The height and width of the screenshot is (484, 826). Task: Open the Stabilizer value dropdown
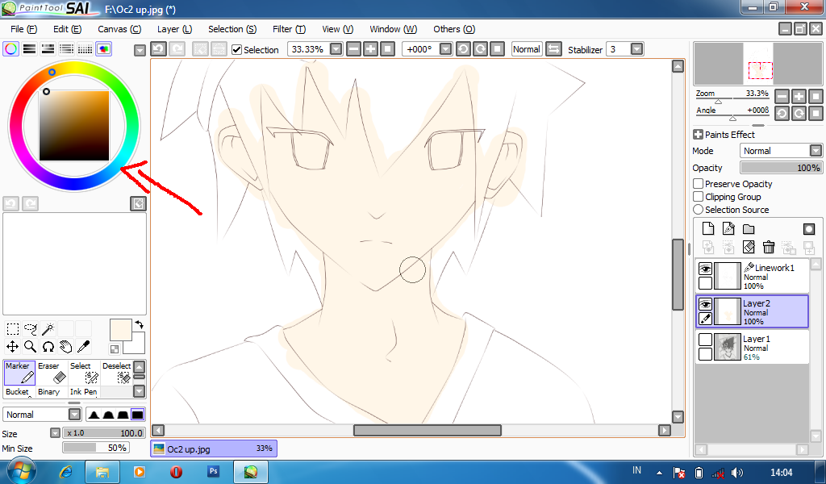tap(637, 49)
